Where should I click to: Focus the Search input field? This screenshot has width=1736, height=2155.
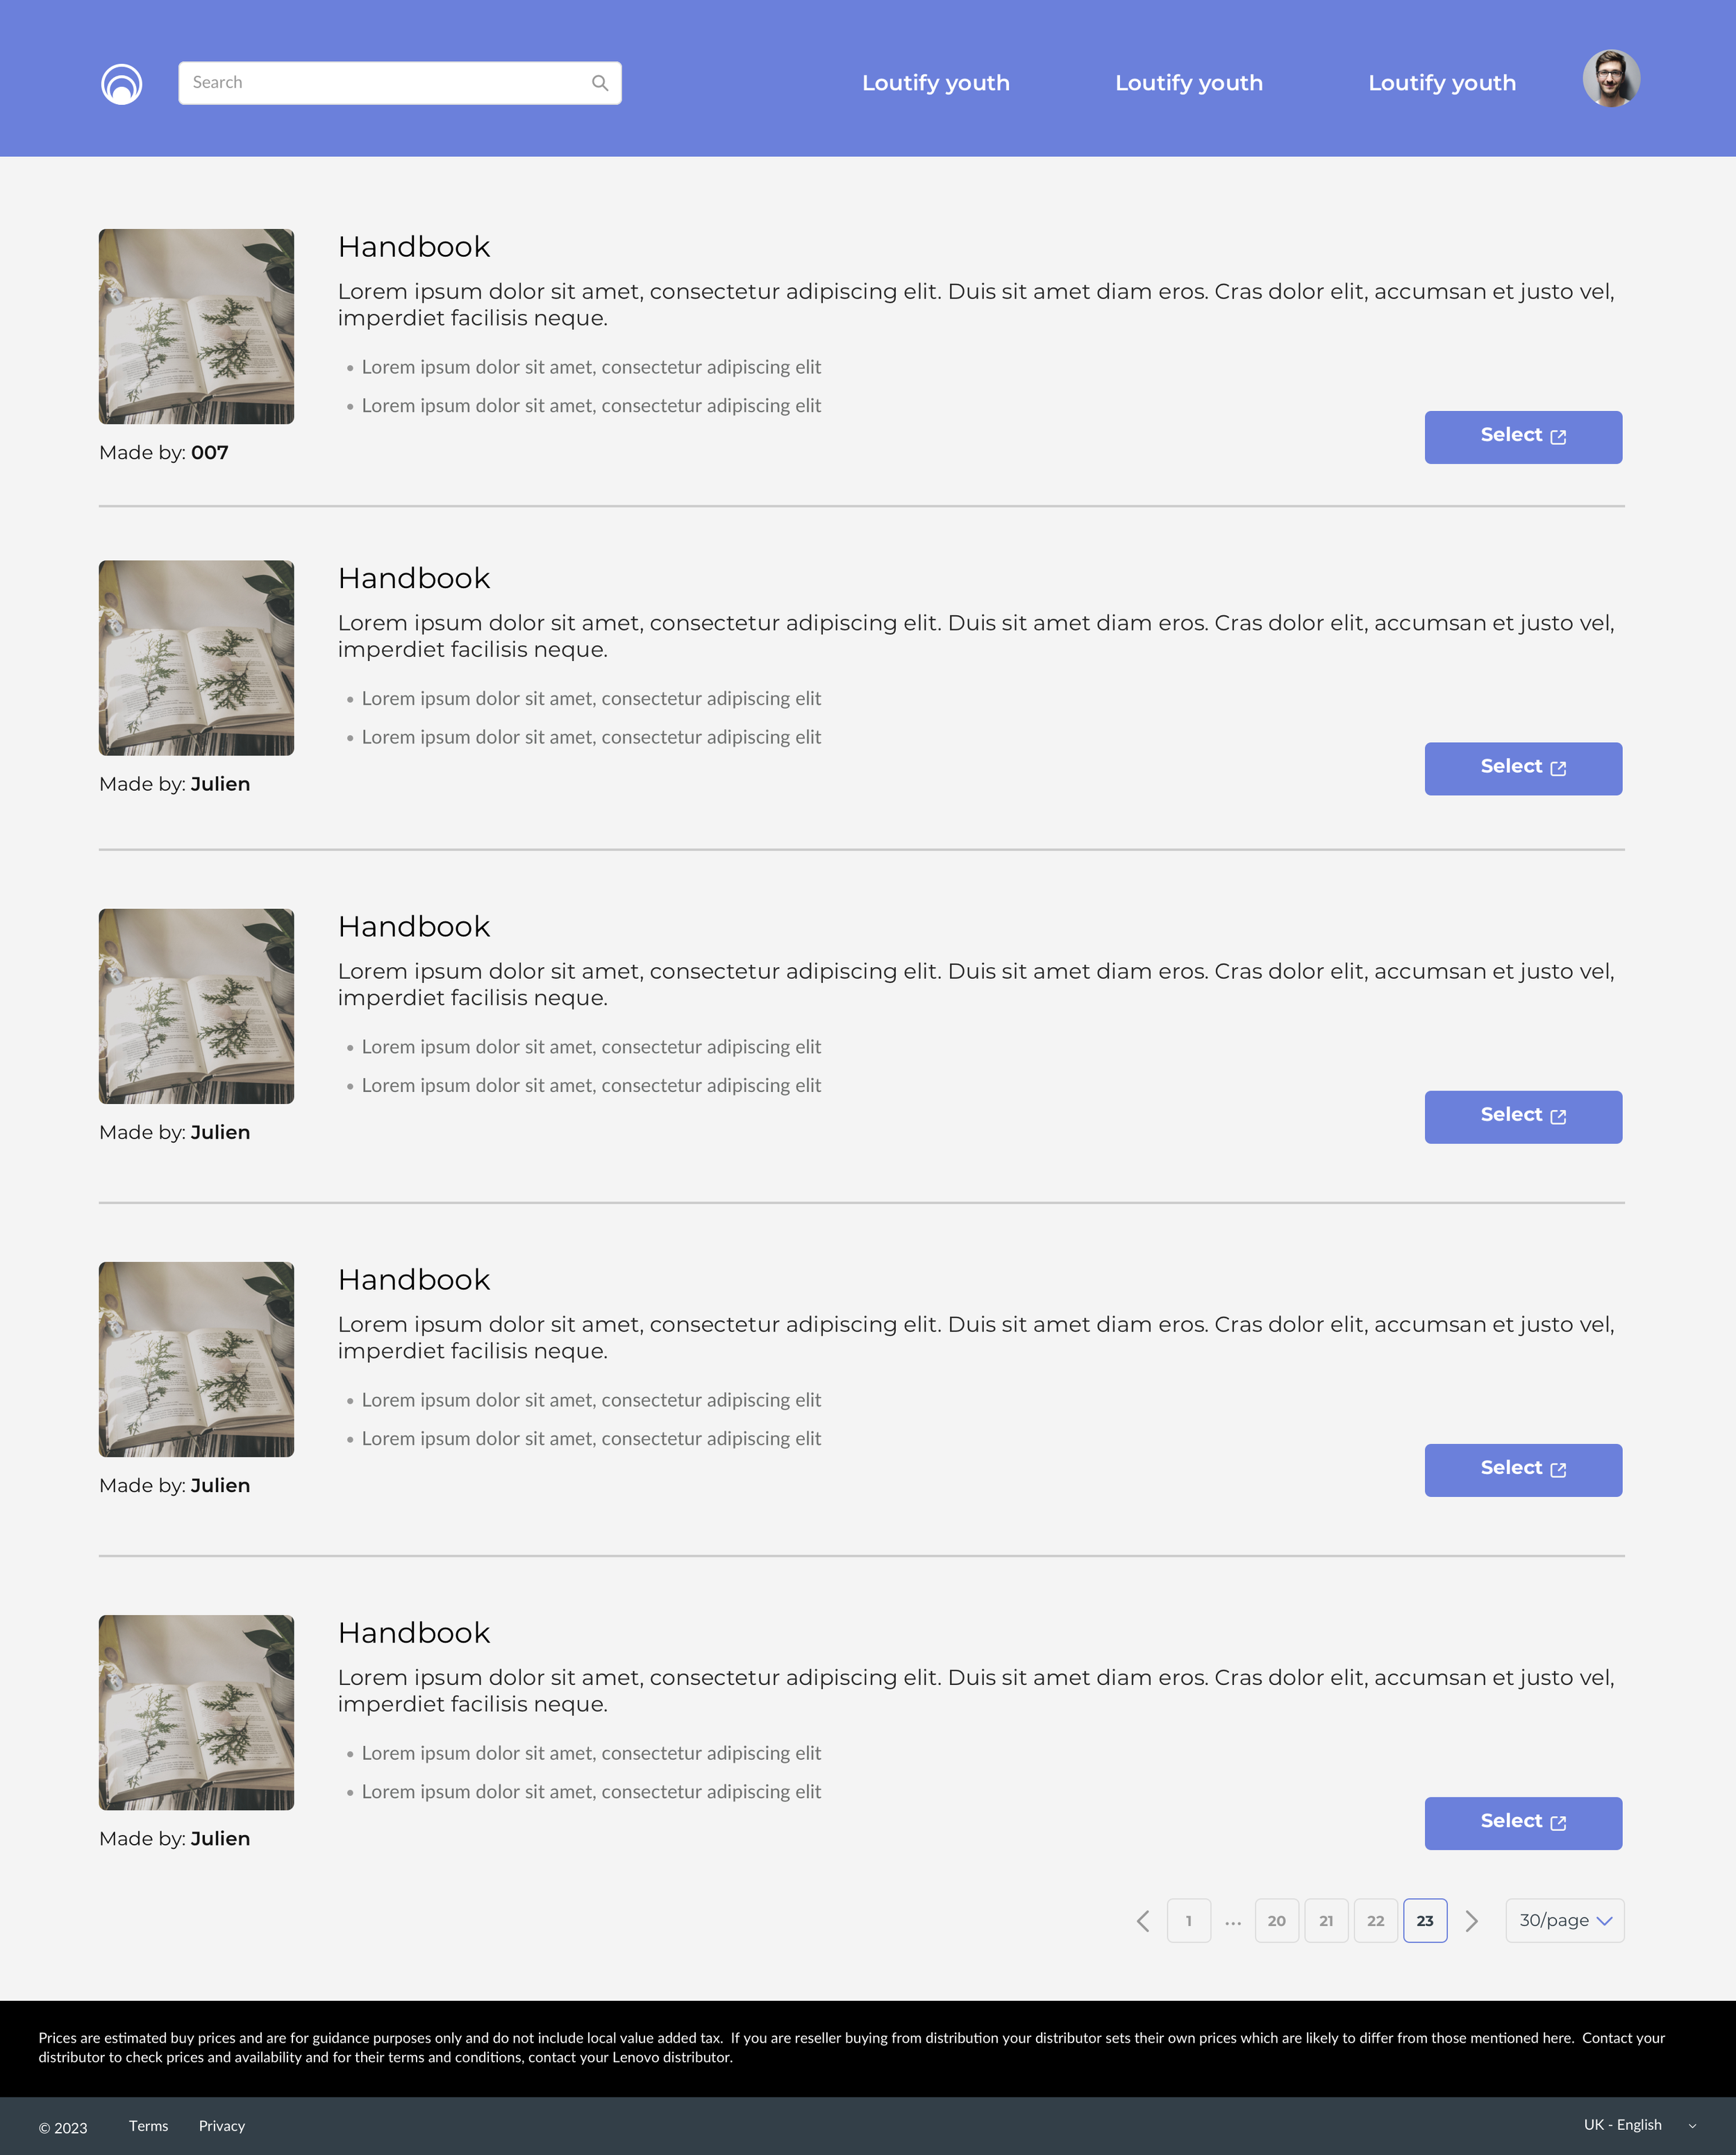(400, 83)
